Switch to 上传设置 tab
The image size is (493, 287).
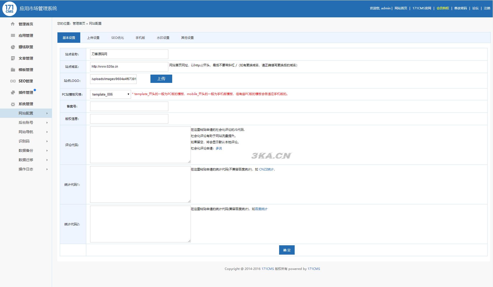[x=93, y=38]
